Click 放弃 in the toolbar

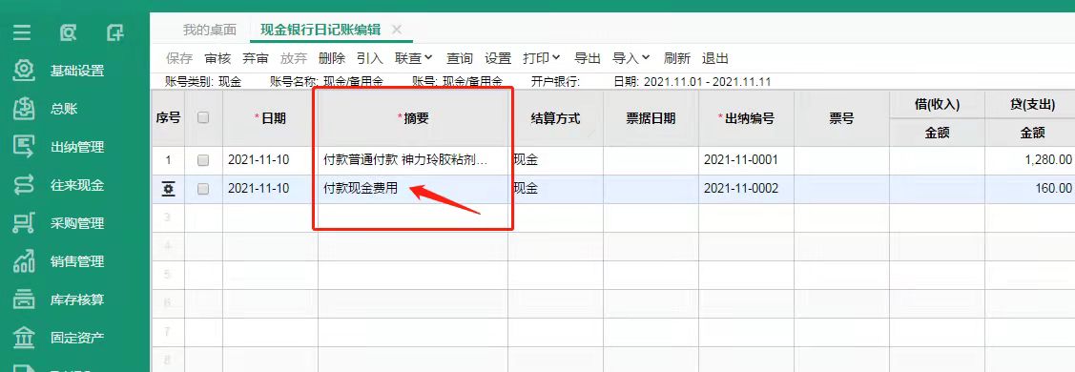(294, 58)
